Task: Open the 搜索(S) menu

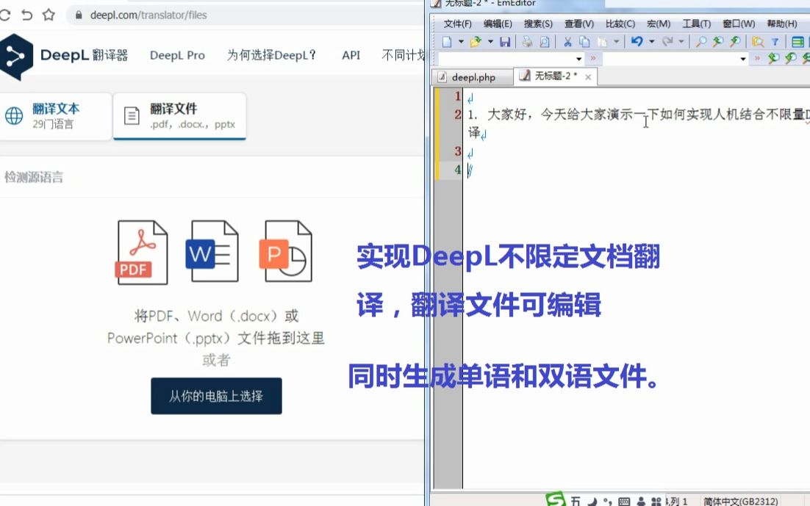Action: tap(538, 24)
